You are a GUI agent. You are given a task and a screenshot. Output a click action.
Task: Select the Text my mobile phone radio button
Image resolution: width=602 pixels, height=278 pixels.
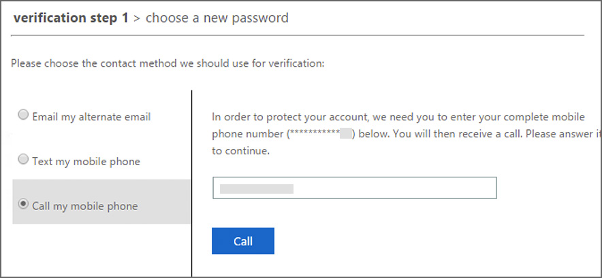(23, 160)
